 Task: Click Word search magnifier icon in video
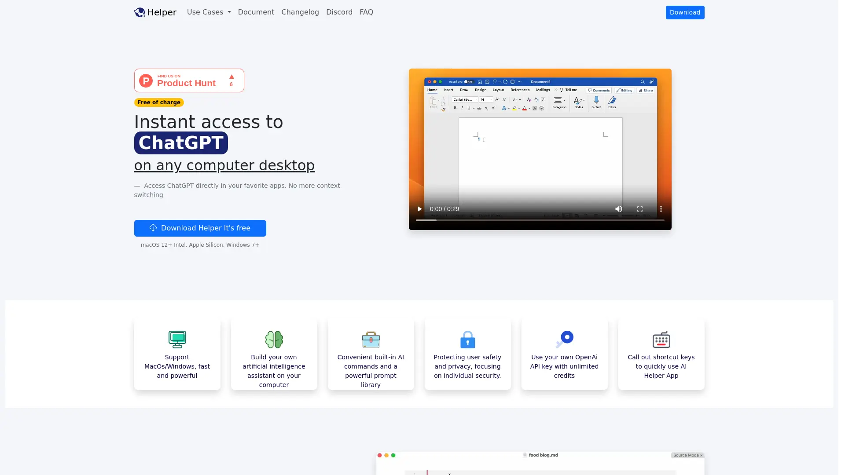tap(643, 82)
